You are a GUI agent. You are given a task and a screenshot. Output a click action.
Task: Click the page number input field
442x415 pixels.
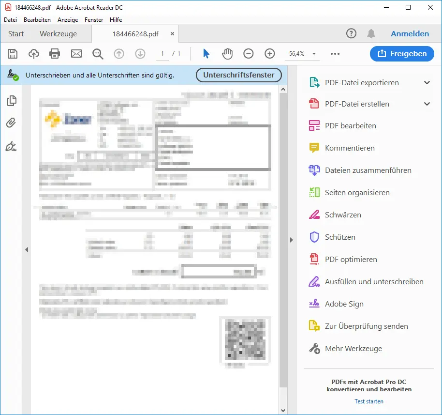pyautogui.click(x=162, y=54)
